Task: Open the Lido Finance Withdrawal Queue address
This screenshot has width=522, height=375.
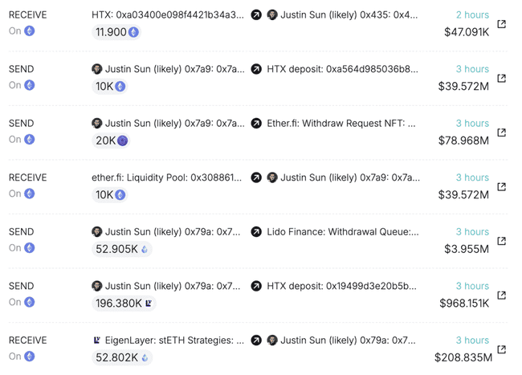Action: pyautogui.click(x=343, y=232)
